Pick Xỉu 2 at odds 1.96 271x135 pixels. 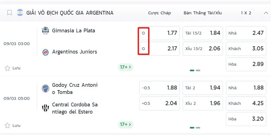pos(203,103)
